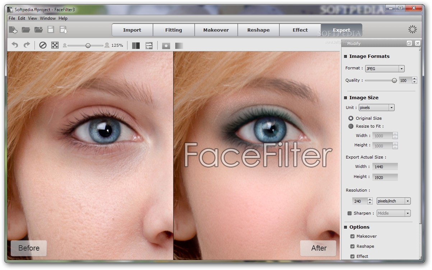Switch to the Makeover tab
The image size is (432, 270).
point(216,30)
